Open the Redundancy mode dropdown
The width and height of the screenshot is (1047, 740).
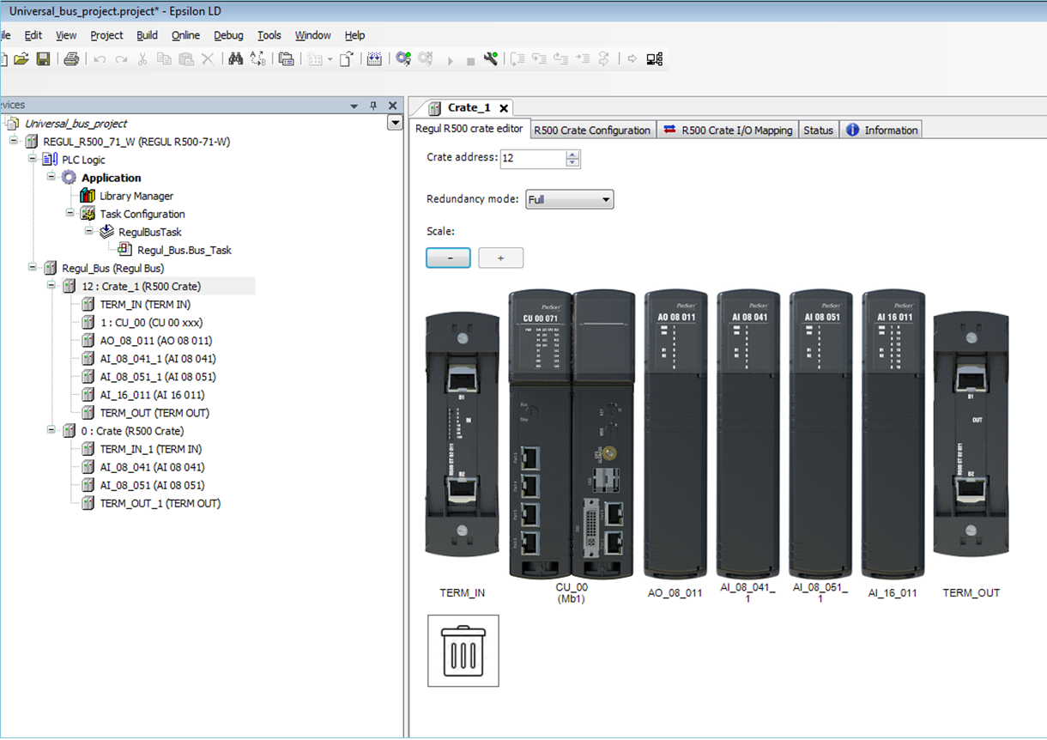570,200
